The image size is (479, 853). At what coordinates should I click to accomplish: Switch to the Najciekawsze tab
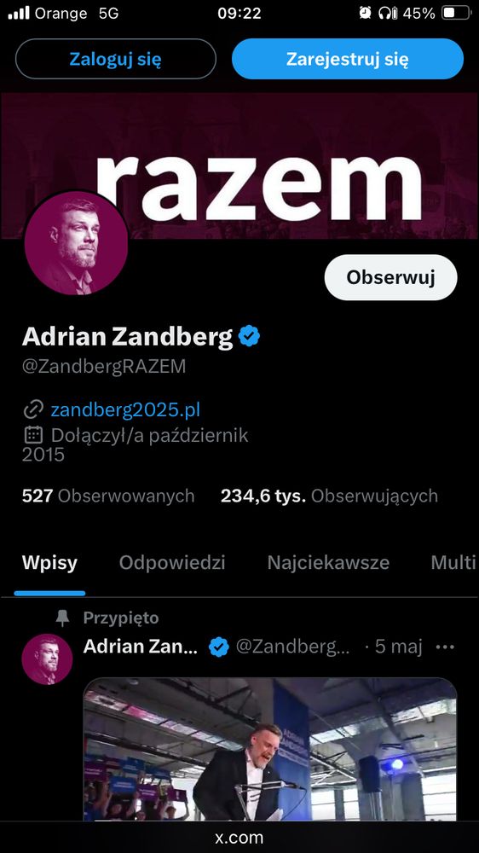pyautogui.click(x=328, y=562)
